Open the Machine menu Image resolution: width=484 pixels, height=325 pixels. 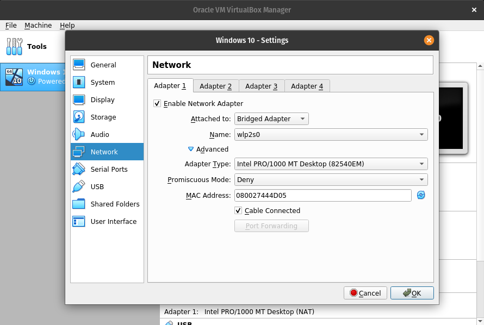[38, 26]
